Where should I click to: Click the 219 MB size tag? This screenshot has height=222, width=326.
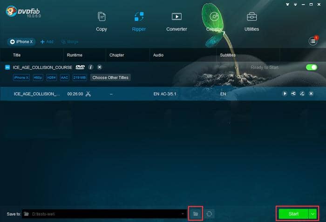pos(80,78)
